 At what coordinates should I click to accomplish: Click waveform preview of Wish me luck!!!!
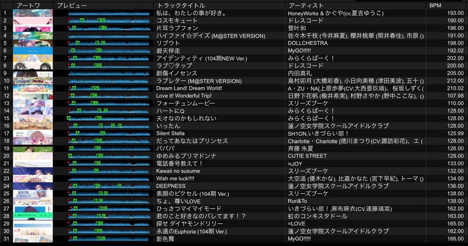(x=109, y=178)
